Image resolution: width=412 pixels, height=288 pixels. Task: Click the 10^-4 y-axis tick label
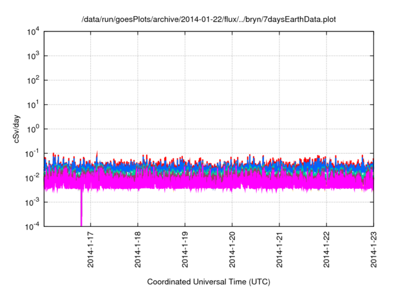click(32, 226)
